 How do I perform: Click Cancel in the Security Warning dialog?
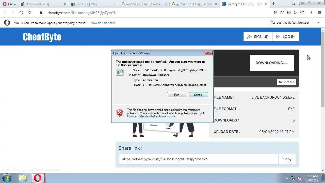click(198, 95)
